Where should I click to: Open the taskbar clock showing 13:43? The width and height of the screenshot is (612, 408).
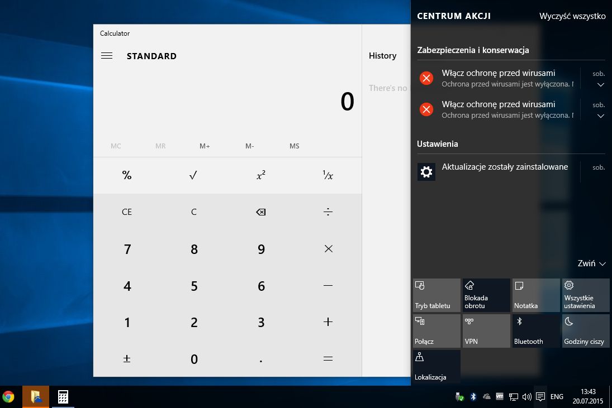[x=588, y=396]
